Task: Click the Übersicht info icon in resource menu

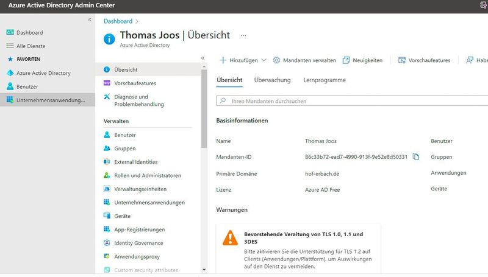Action: 107,69
